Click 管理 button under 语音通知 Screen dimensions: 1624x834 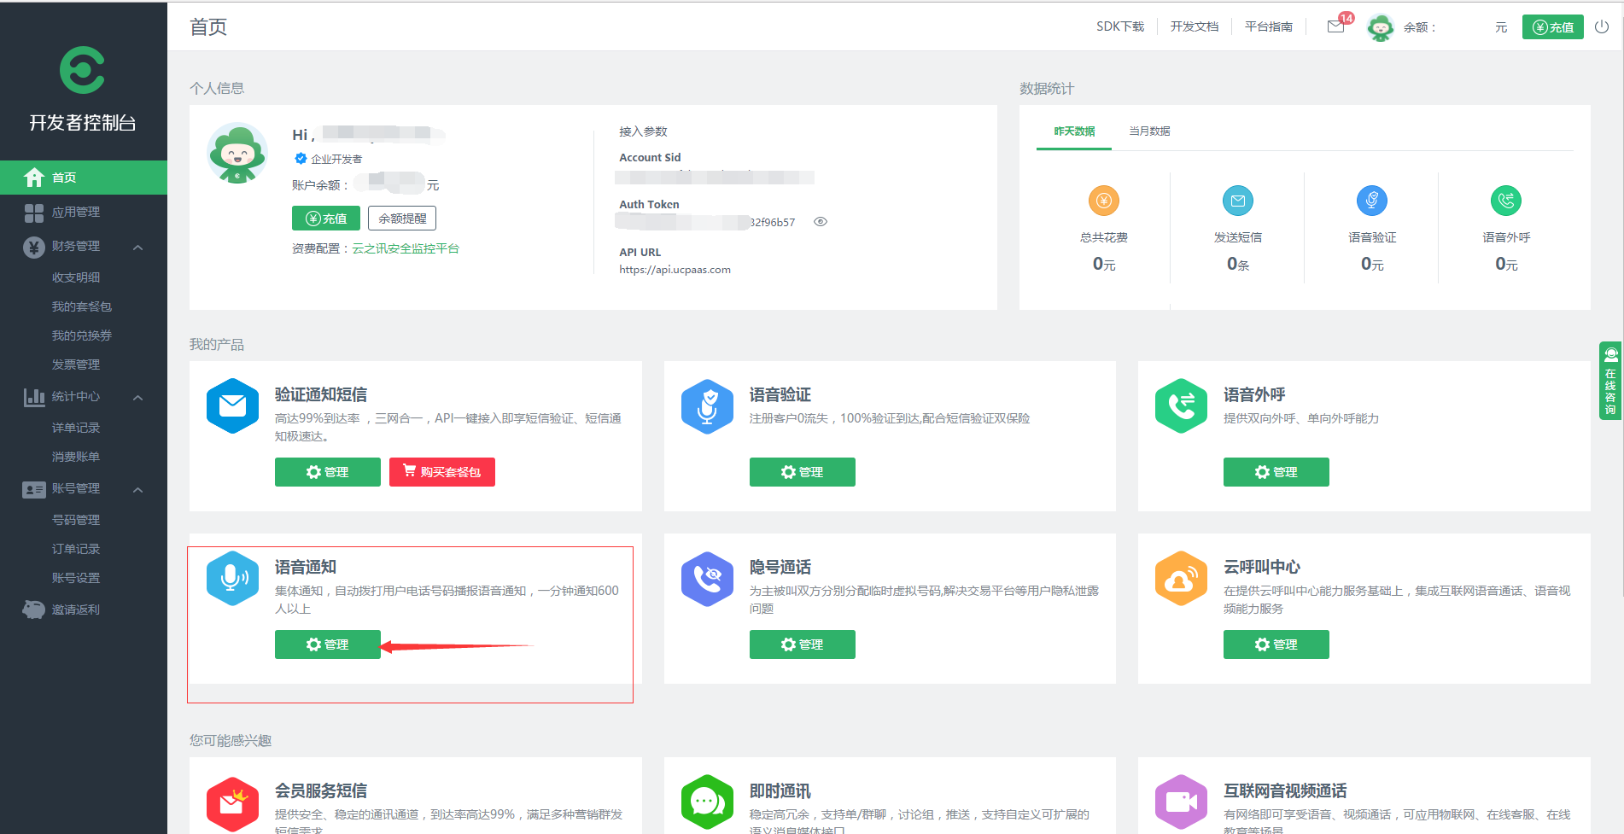[x=327, y=644]
